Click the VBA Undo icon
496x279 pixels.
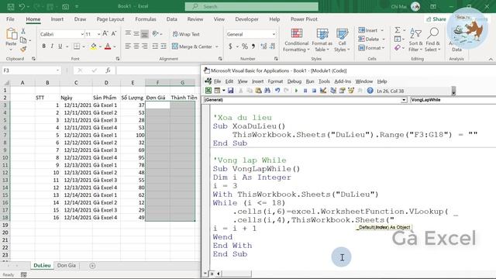click(x=277, y=91)
